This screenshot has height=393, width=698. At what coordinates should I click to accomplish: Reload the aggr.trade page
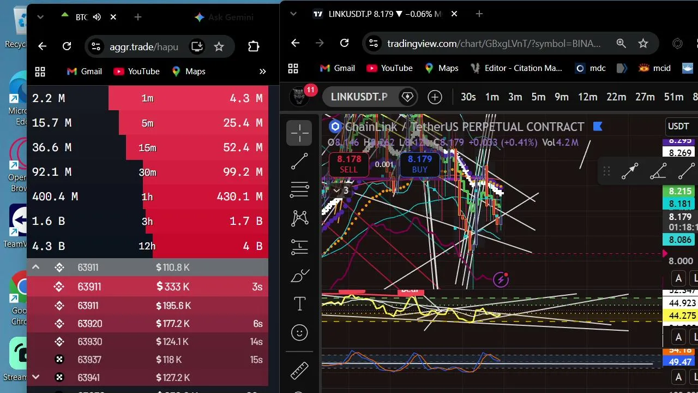67,46
